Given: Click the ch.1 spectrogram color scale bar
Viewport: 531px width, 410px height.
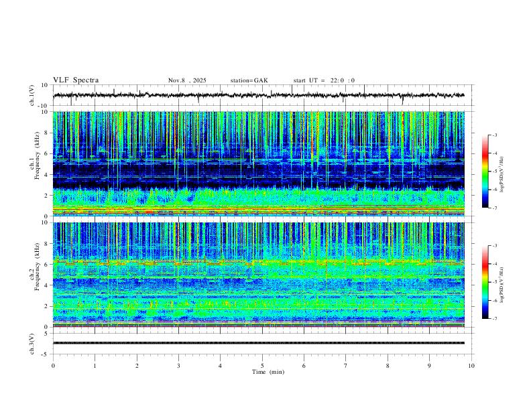Looking at the screenshot, I should (485, 172).
